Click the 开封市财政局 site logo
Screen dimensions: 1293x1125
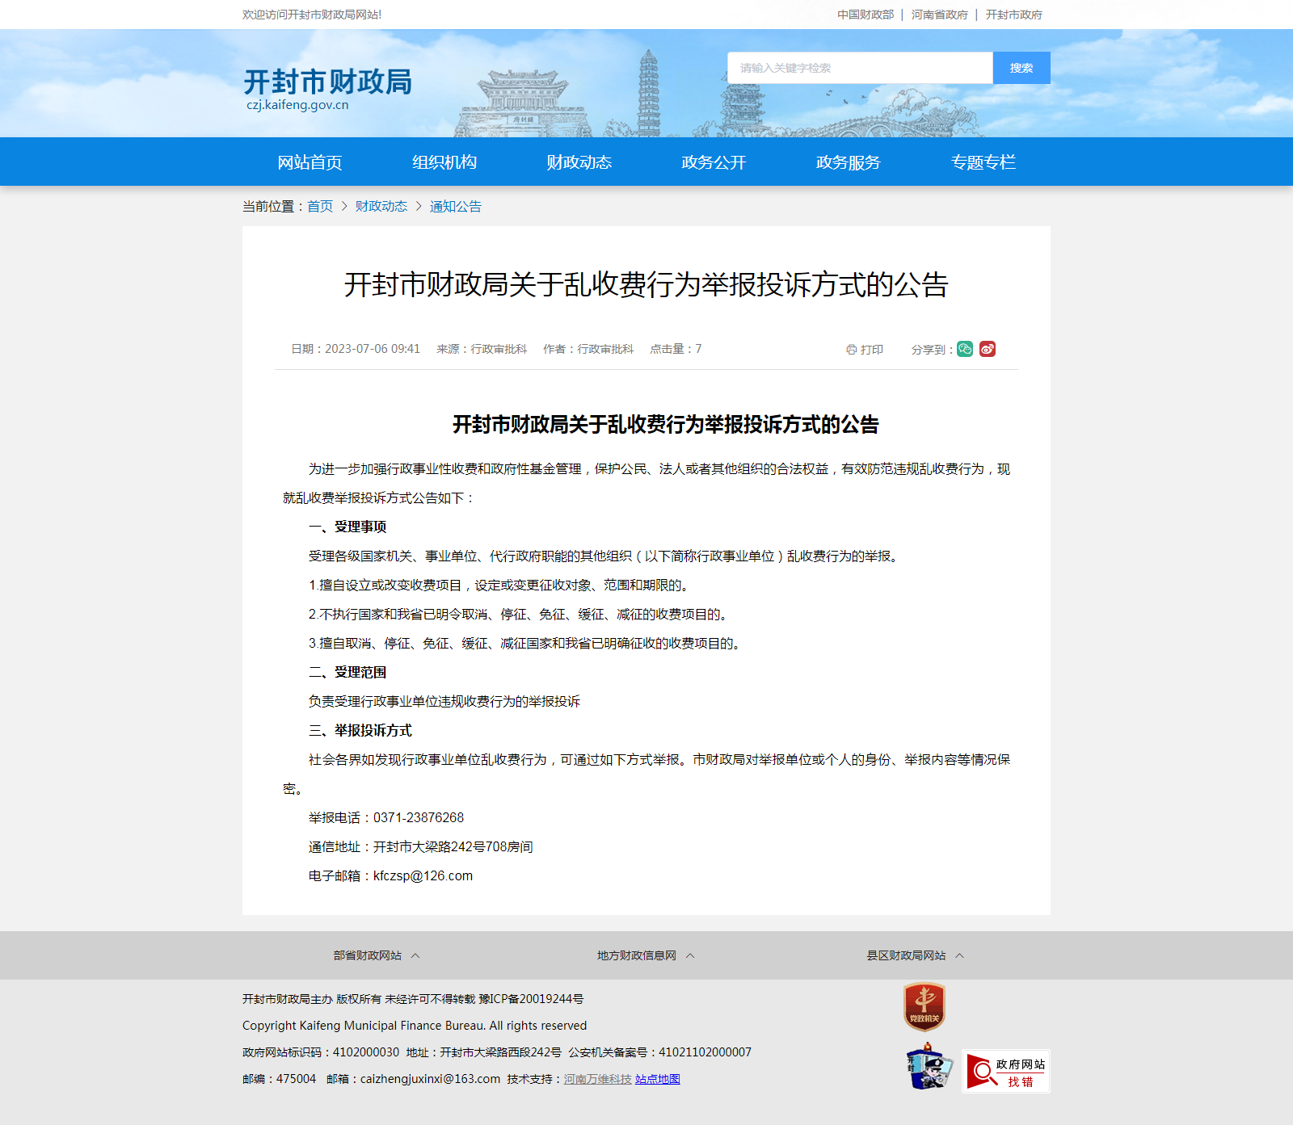point(327,89)
